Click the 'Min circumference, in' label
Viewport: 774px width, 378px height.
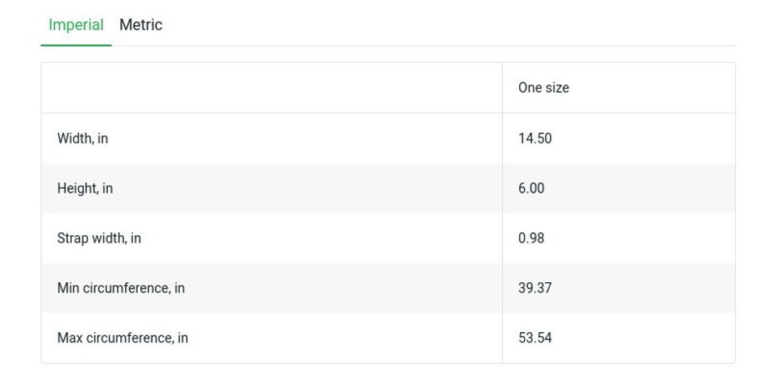coord(121,289)
